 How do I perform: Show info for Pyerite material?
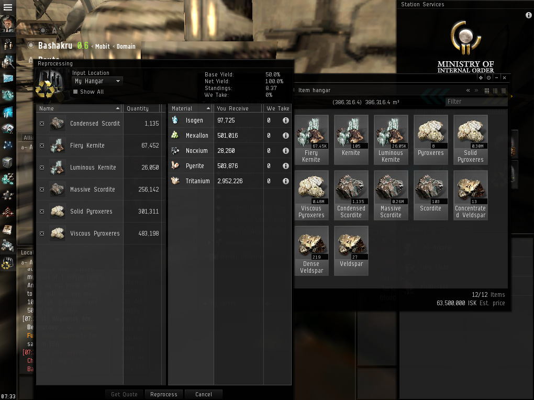[x=286, y=166]
